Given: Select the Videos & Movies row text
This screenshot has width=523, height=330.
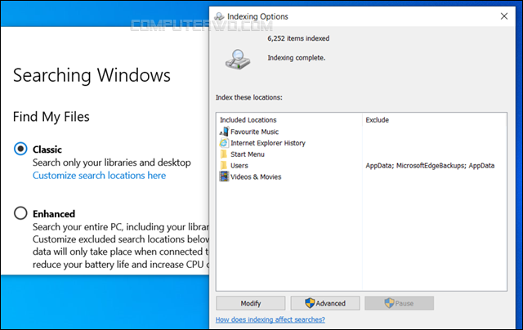Looking at the screenshot, I should (256, 177).
